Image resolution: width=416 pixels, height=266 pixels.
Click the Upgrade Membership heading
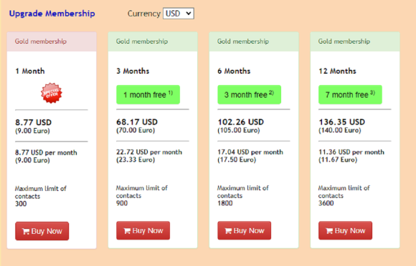pyautogui.click(x=52, y=14)
